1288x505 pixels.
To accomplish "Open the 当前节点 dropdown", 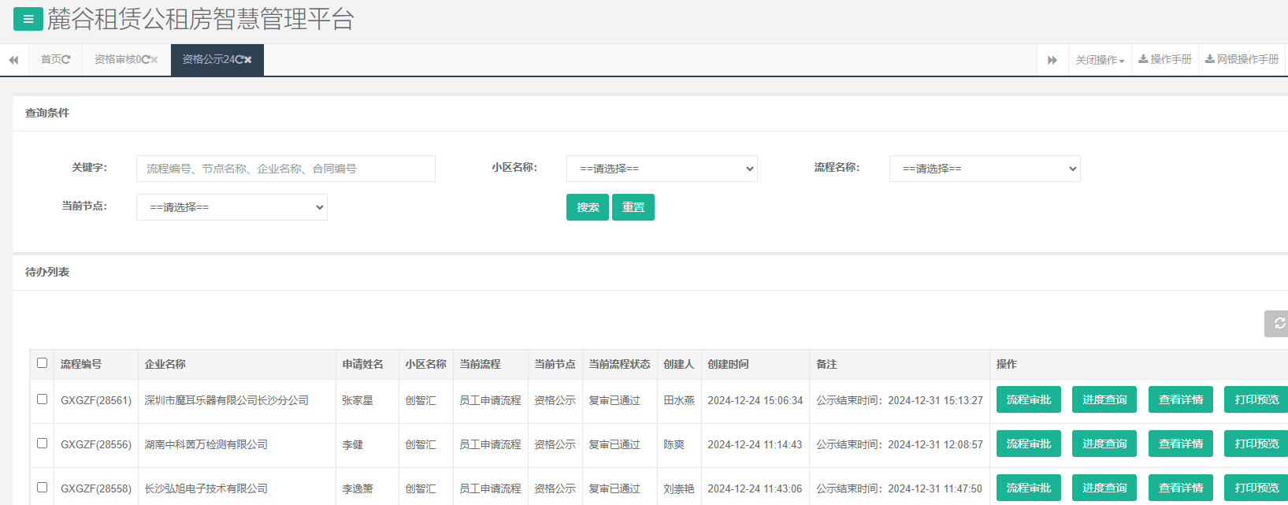I will [x=232, y=207].
